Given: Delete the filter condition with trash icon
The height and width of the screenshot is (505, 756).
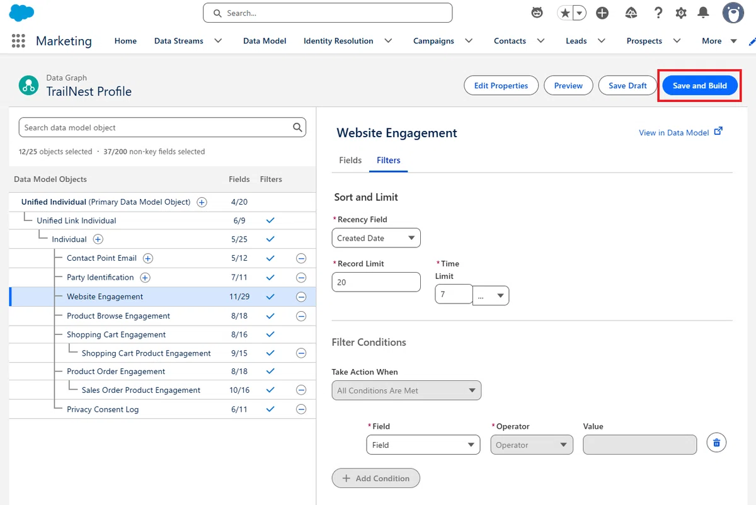Looking at the screenshot, I should click(716, 443).
